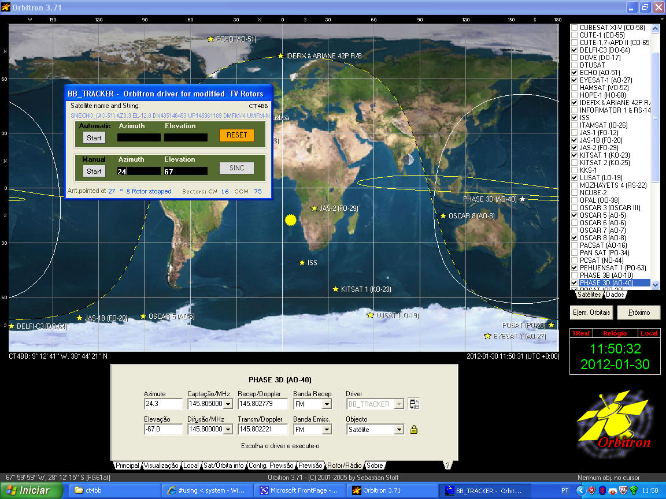Uncheck the LUSAT (LO-19) list checkbox
This screenshot has width=666, height=499.
pos(574,178)
